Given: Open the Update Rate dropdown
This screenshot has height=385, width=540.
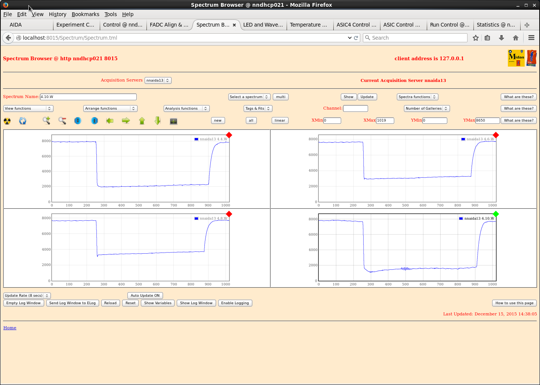Looking at the screenshot, I should [27, 296].
